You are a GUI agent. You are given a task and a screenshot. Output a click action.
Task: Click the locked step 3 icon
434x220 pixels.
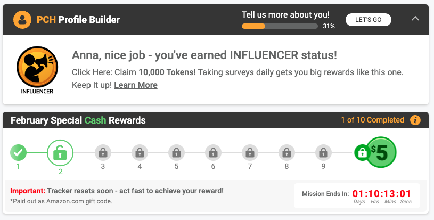(x=103, y=153)
